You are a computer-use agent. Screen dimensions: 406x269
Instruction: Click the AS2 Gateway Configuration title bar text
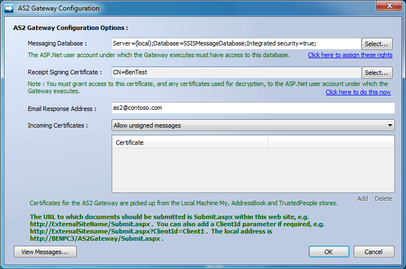coord(58,8)
